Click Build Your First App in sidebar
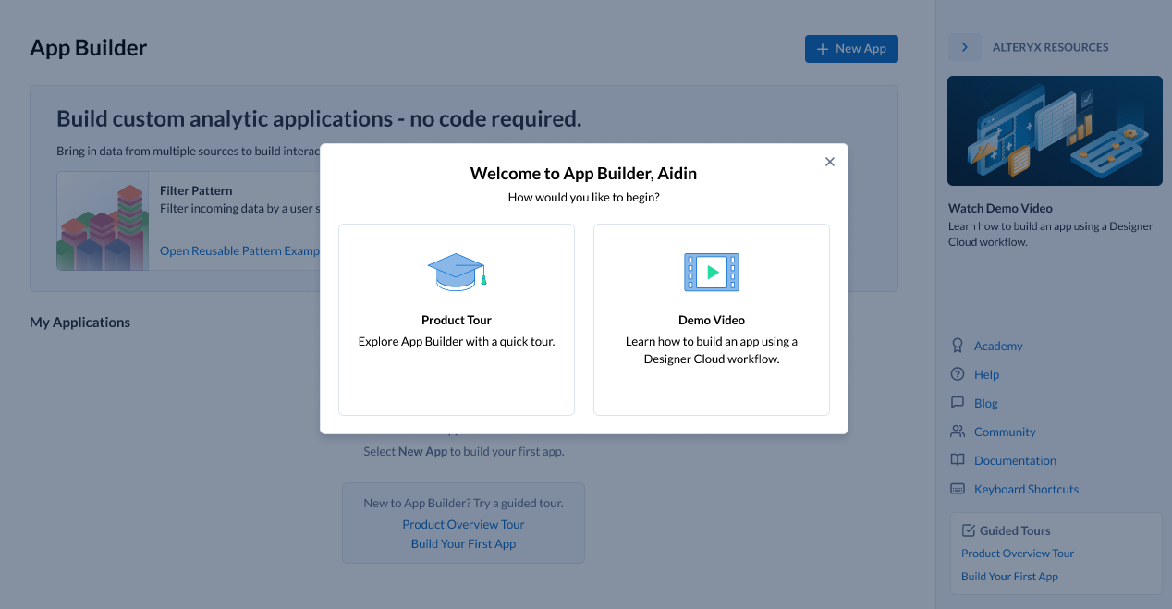The image size is (1172, 609). [x=1009, y=577]
